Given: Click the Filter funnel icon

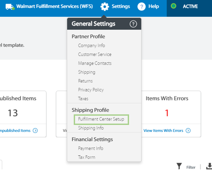Looking at the screenshot, I should click(179, 166).
